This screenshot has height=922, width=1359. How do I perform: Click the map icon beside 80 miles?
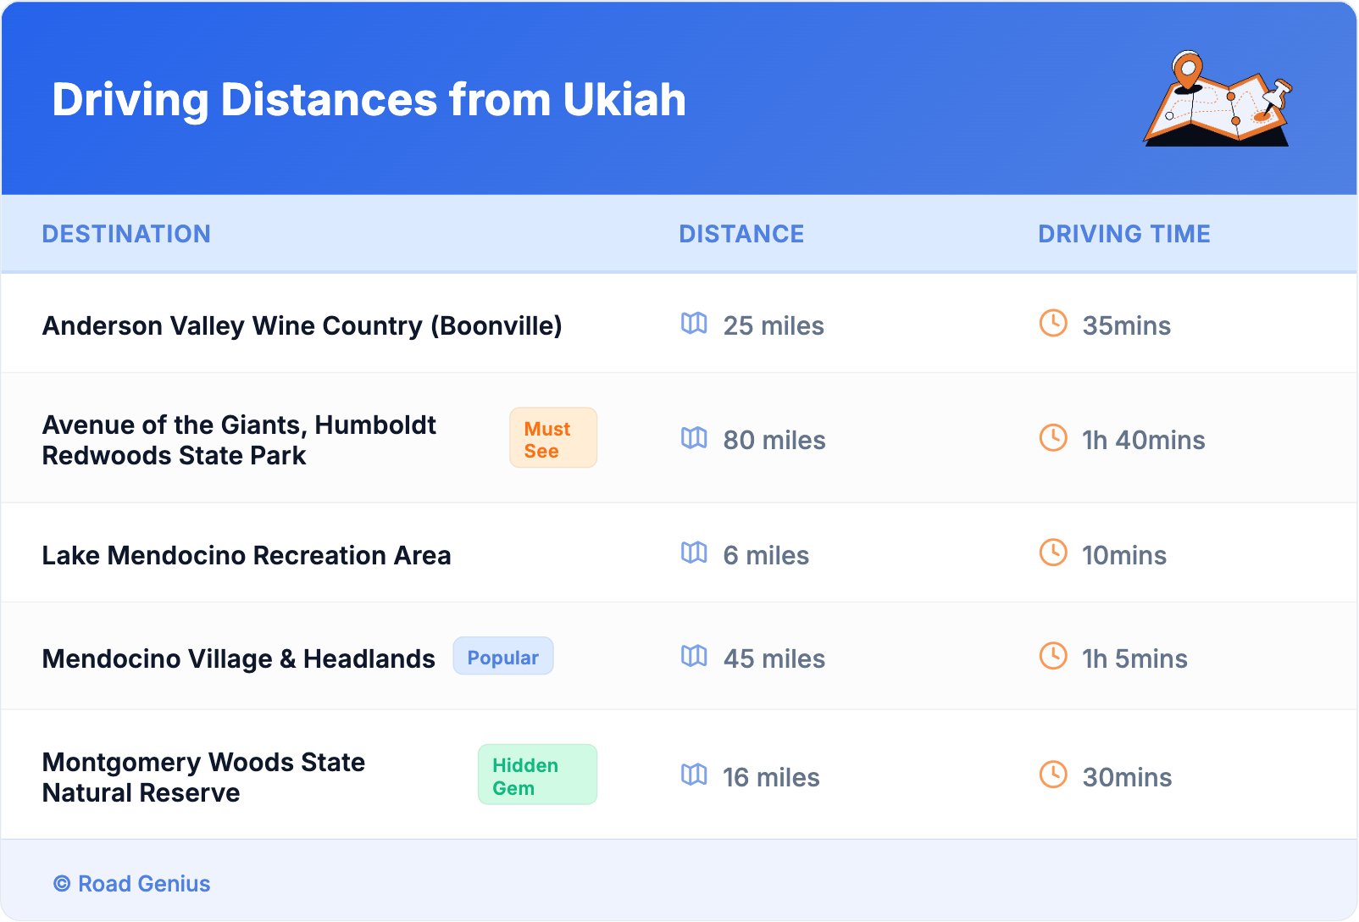tap(694, 438)
